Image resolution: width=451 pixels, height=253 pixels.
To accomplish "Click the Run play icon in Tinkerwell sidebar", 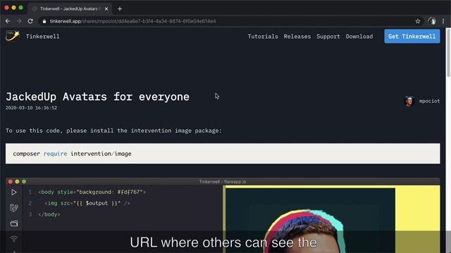I will tap(14, 192).
